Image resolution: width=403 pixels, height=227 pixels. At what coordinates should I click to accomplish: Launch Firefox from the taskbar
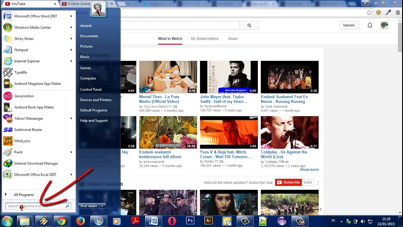[80, 221]
